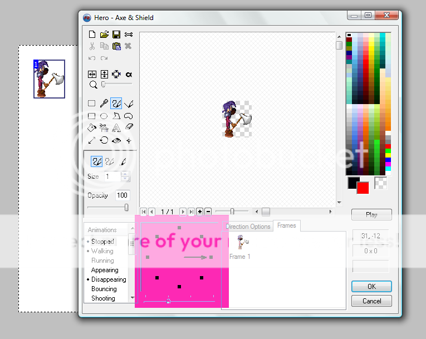Increase brush Size with up arrow
This screenshot has width=426, height=339.
125,174
